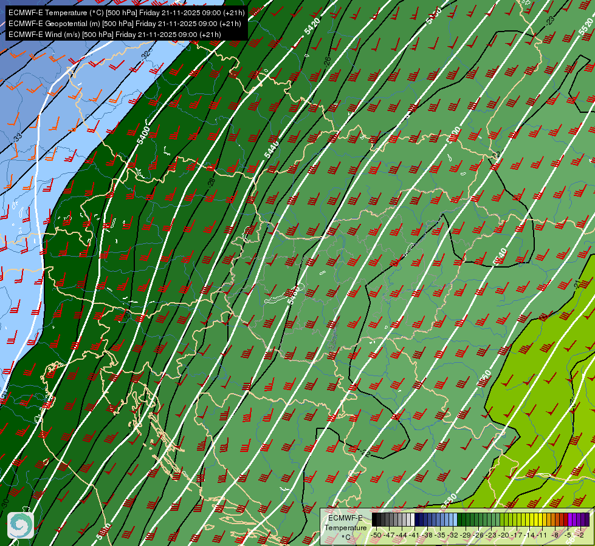Click the -29 legend value
595x546 pixels.
(x=466, y=535)
